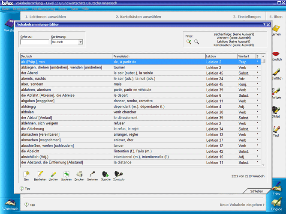Open the Vokabeltraining menu
Viewport: 286px width, 214px height.
[x=43, y=9]
